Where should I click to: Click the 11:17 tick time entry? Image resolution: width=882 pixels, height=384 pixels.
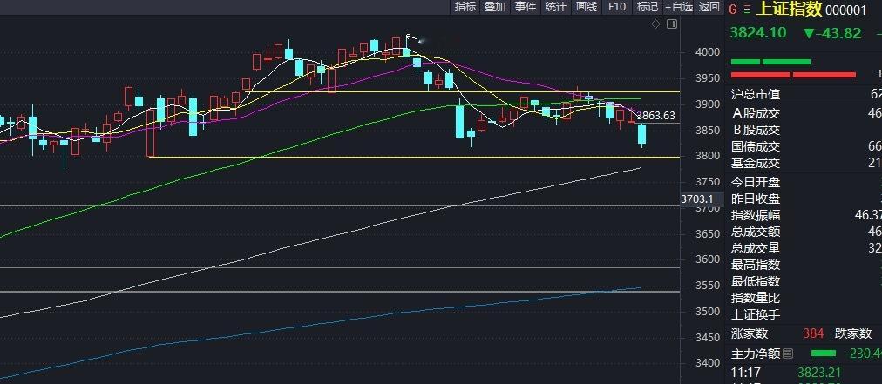coord(746,372)
